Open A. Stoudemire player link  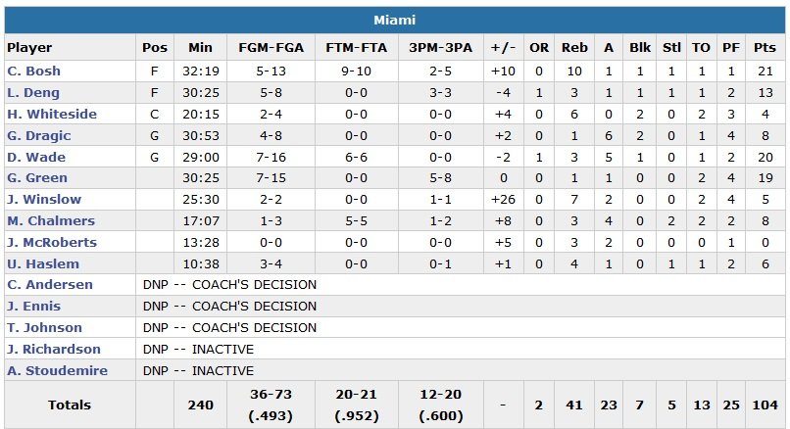[x=57, y=371]
